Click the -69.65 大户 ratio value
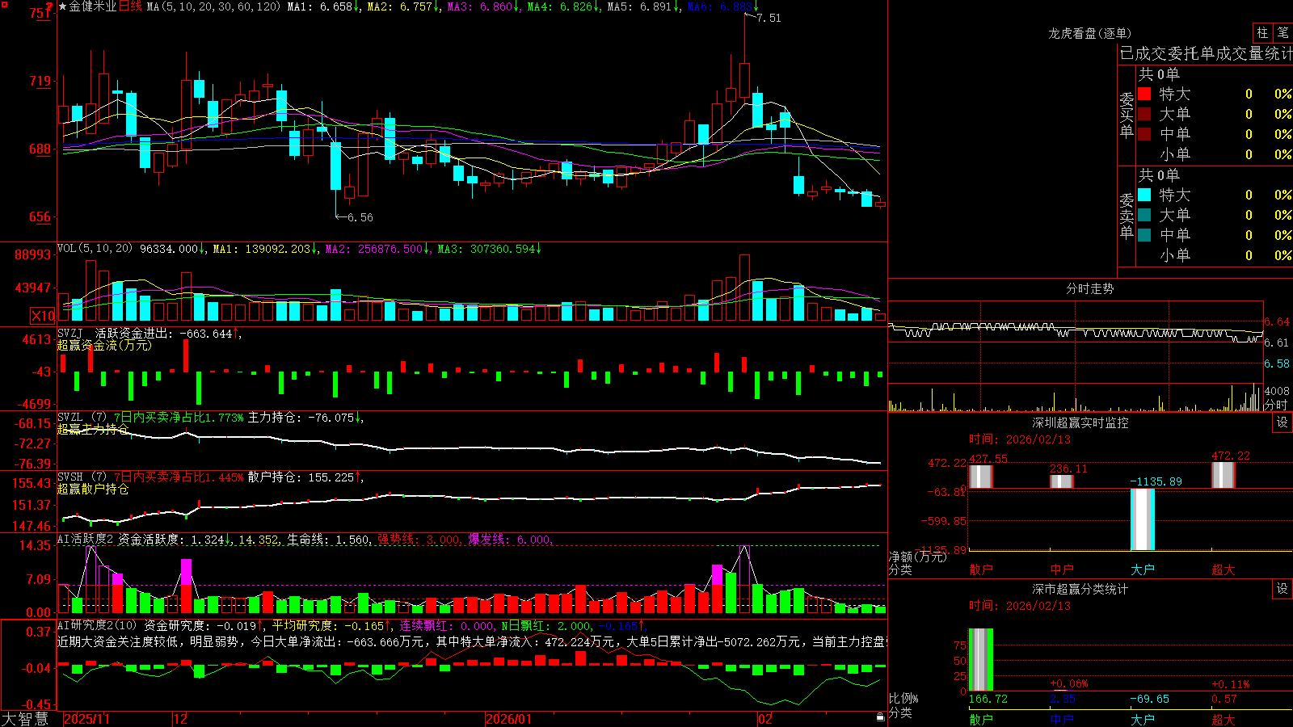Image resolution: width=1293 pixels, height=727 pixels. point(1149,699)
